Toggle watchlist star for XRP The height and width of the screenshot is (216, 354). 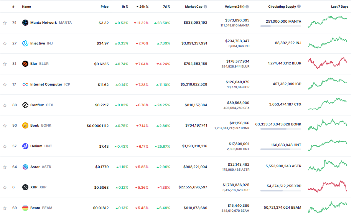coord(5,188)
